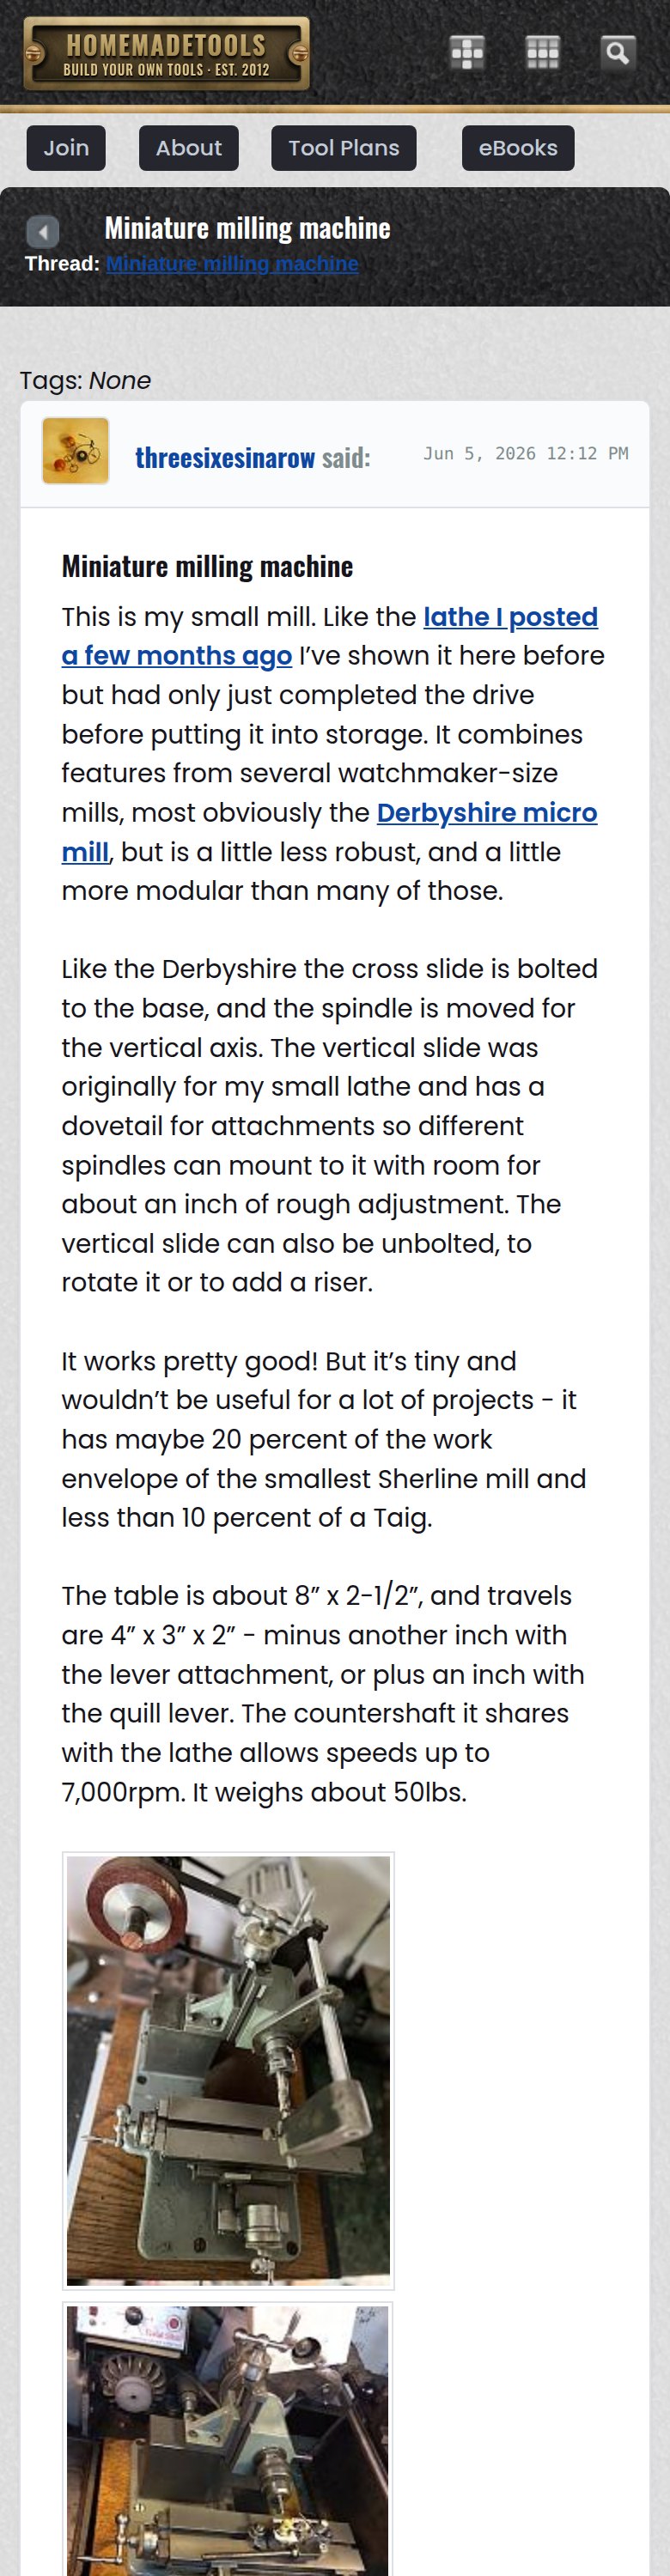The width and height of the screenshot is (670, 2576).
Task: Visit threesixesinarow's user profile
Action: (225, 458)
